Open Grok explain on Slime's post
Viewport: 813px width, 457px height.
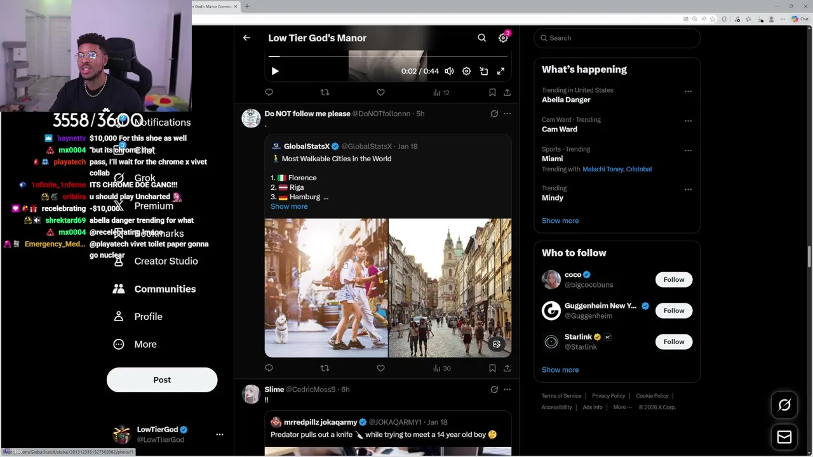(x=494, y=389)
